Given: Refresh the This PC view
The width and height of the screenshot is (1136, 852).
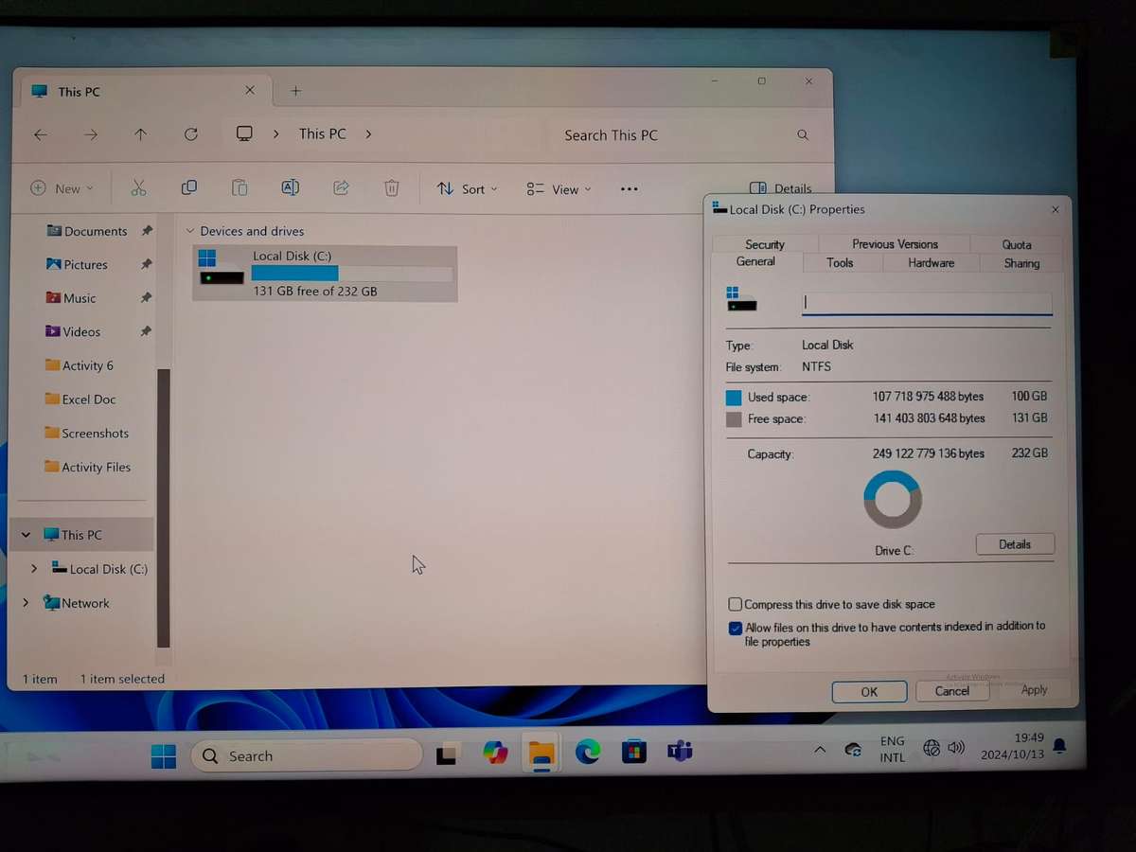Looking at the screenshot, I should coord(191,134).
